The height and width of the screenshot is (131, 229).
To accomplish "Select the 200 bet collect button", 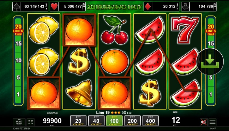I will [133, 121].
